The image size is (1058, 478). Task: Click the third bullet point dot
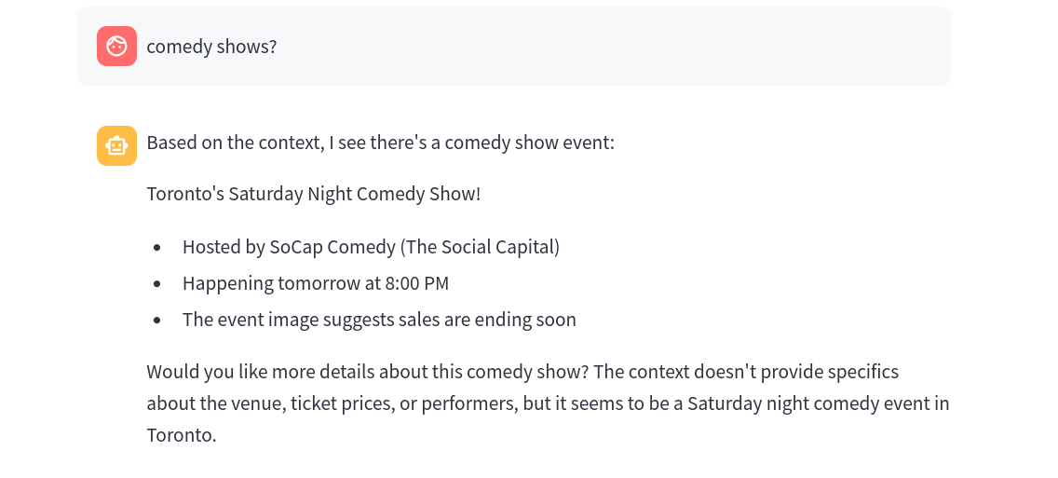pos(157,321)
